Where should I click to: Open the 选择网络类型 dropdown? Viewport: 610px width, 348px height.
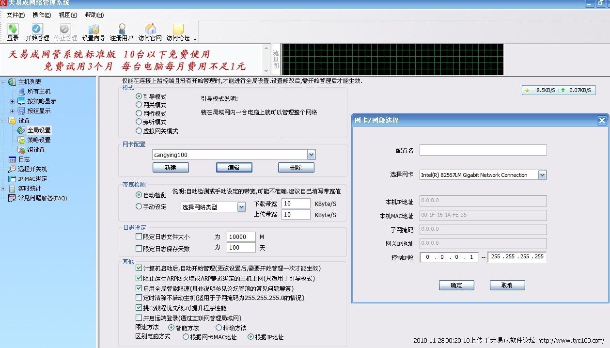point(241,207)
